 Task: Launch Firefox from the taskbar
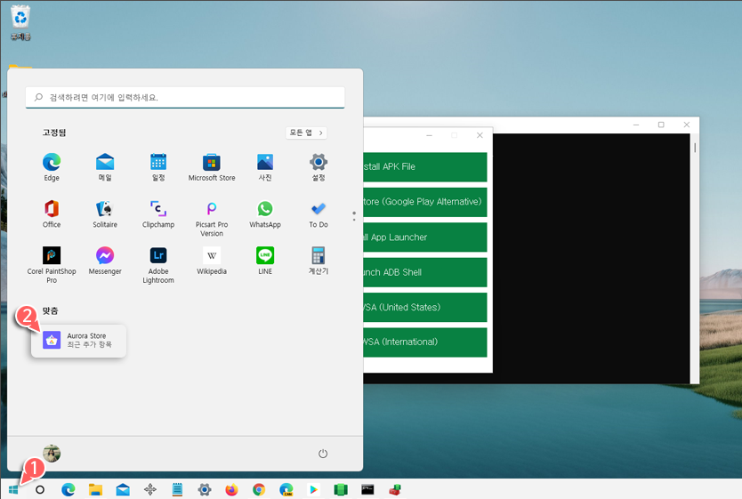pyautogui.click(x=231, y=489)
